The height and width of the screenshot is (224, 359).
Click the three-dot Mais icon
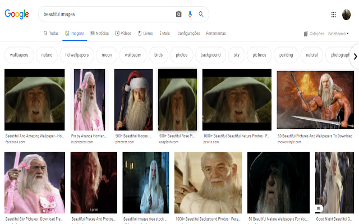(x=160, y=33)
